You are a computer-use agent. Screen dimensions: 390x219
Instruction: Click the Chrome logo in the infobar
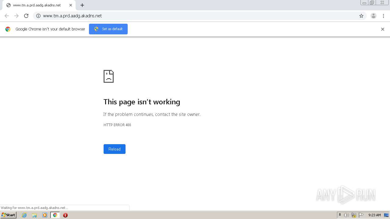tap(8, 29)
